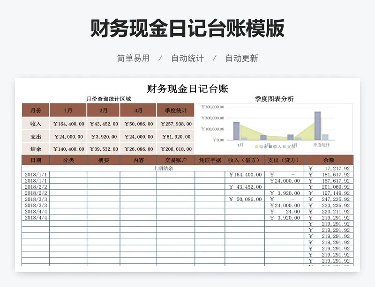Click the 1月 income bar in the chart
Image resolution: width=375 pixels, height=287 pixels.
coord(236,131)
